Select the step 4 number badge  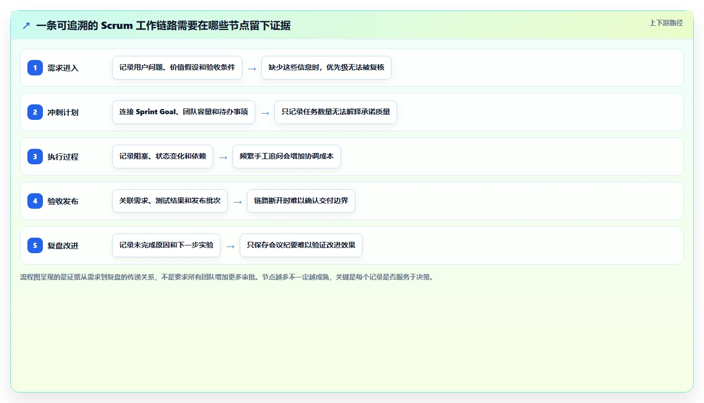point(35,200)
